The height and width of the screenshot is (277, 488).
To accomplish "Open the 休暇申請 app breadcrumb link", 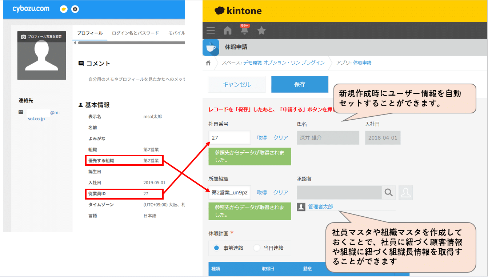I will 362,63.
